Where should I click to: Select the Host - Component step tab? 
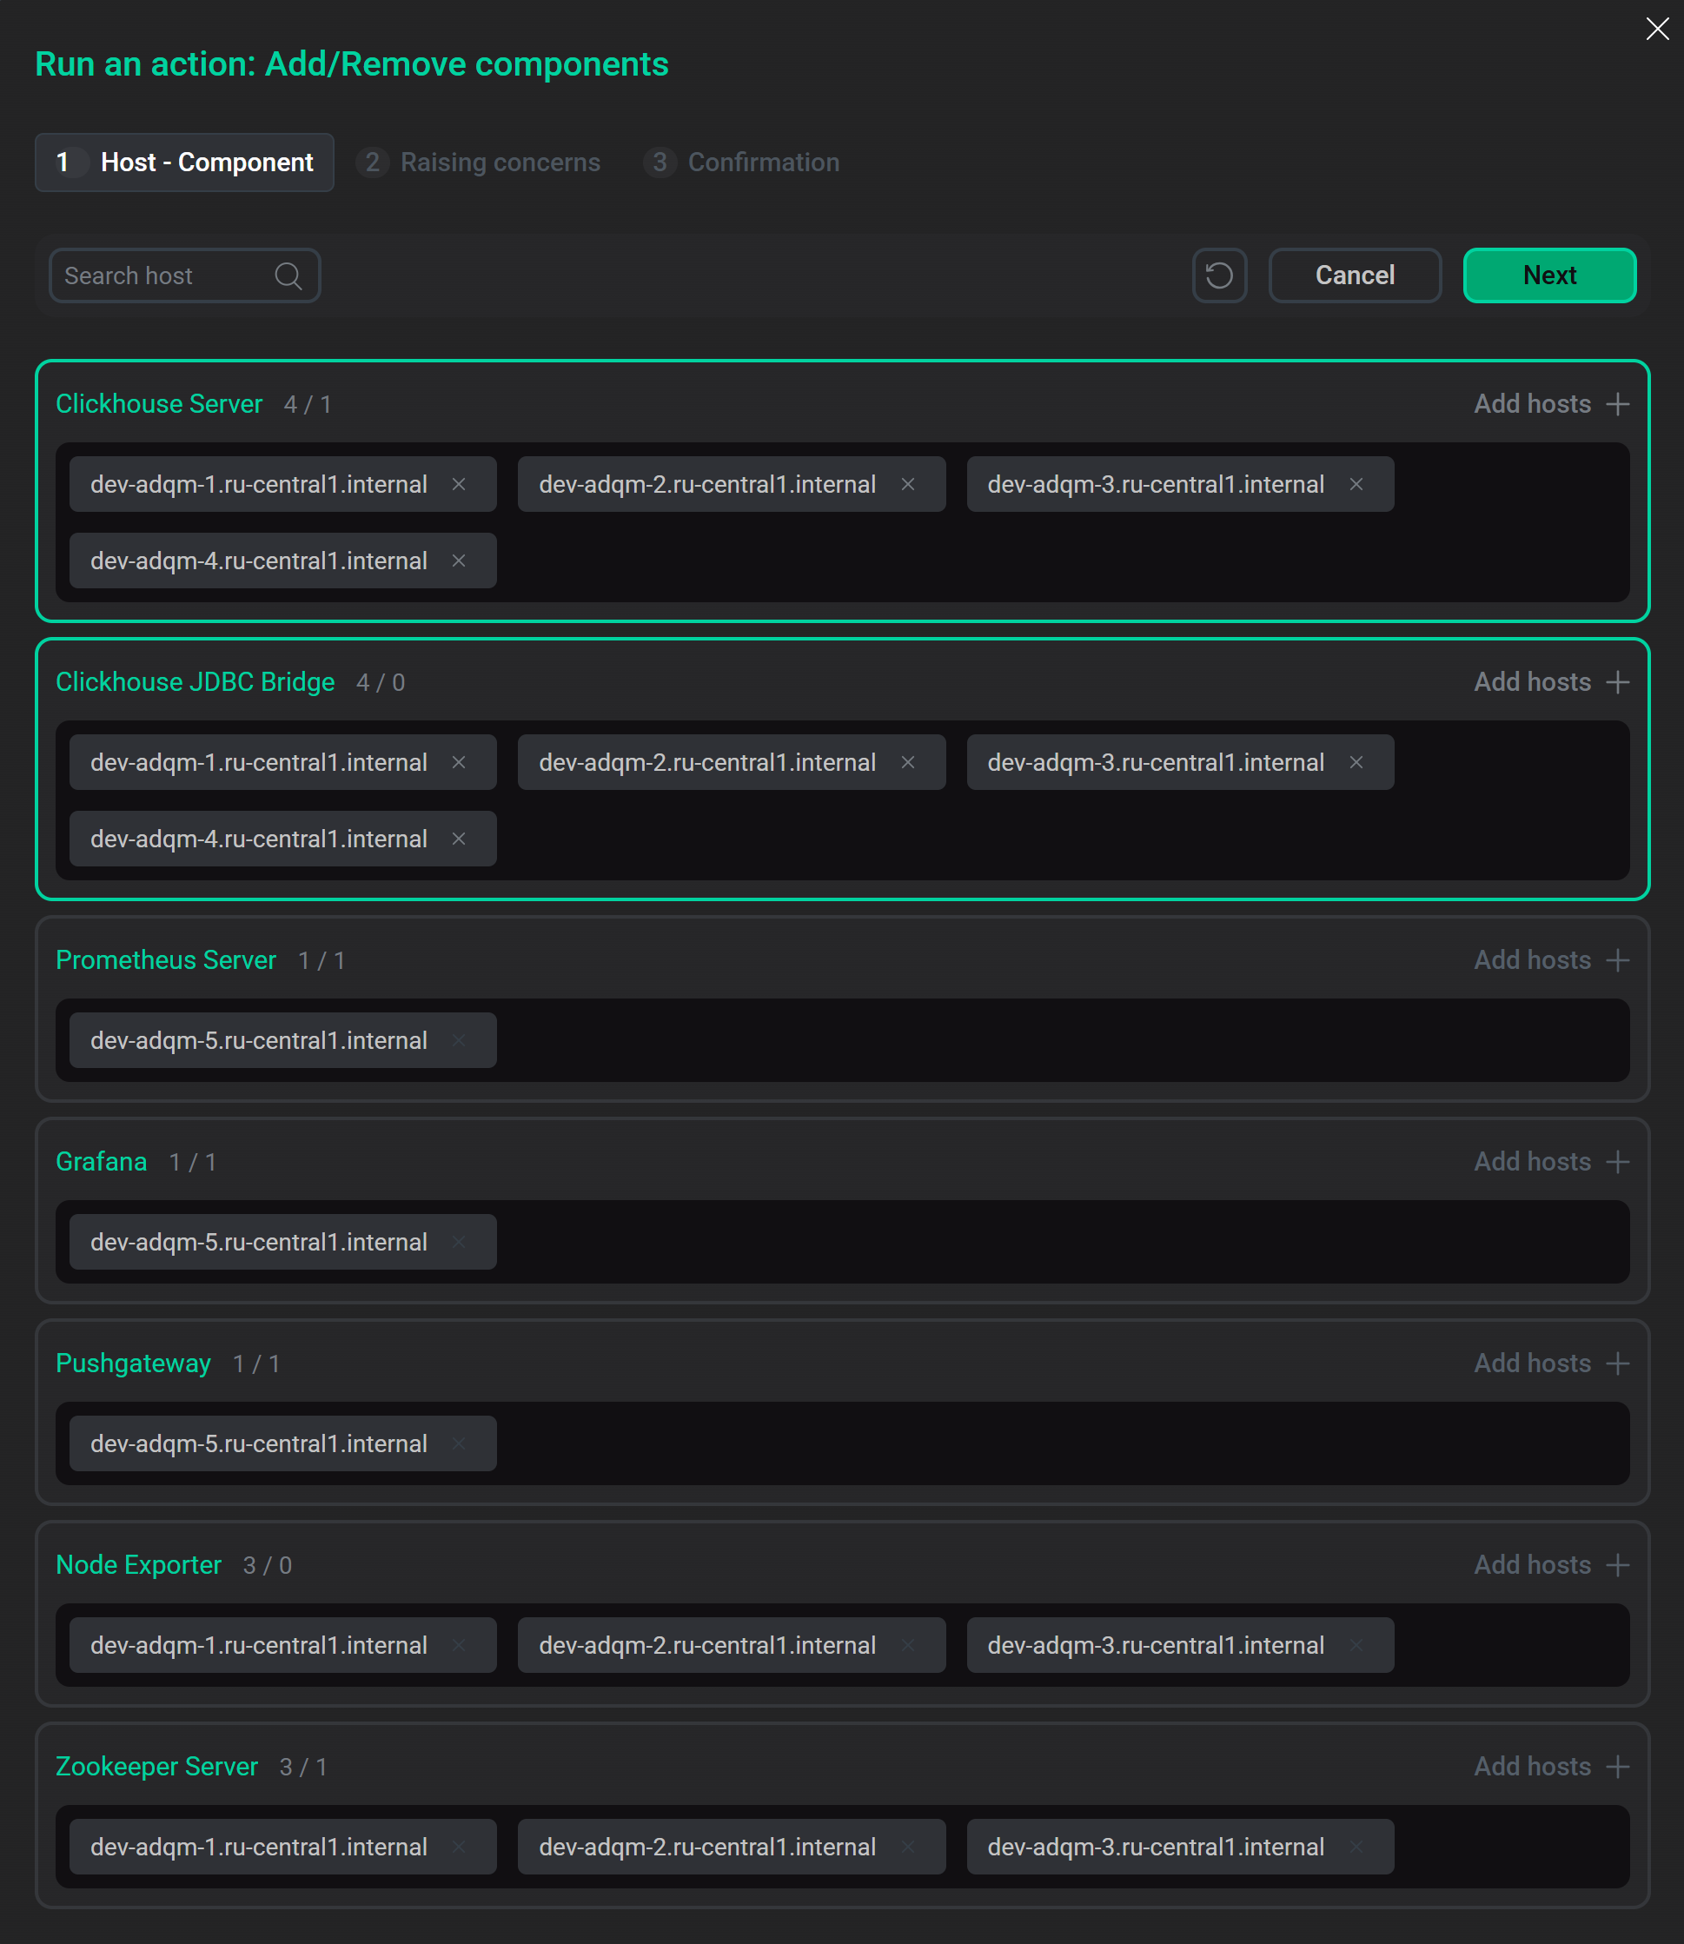click(184, 163)
